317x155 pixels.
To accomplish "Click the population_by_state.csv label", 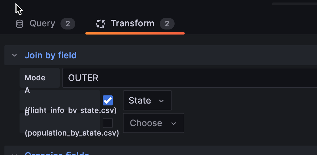I will pyautogui.click(x=72, y=133).
